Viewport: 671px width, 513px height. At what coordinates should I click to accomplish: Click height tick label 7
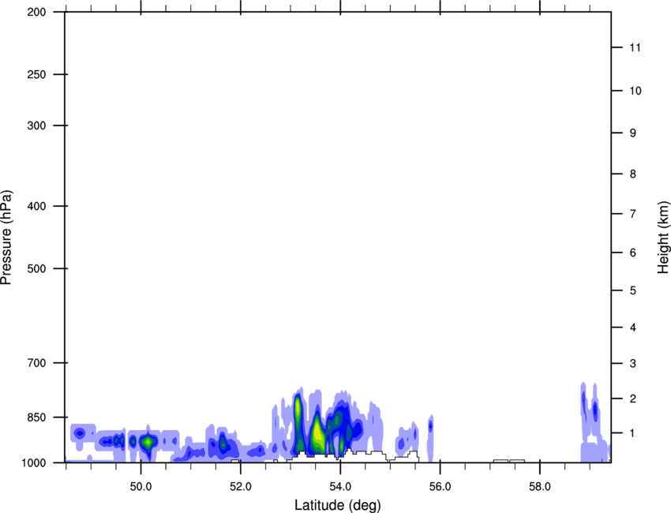(633, 214)
